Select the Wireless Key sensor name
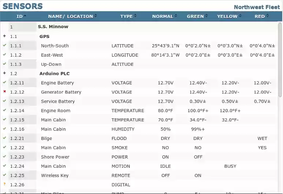Image resolution: width=283 pixels, height=194 pixels. point(55,175)
